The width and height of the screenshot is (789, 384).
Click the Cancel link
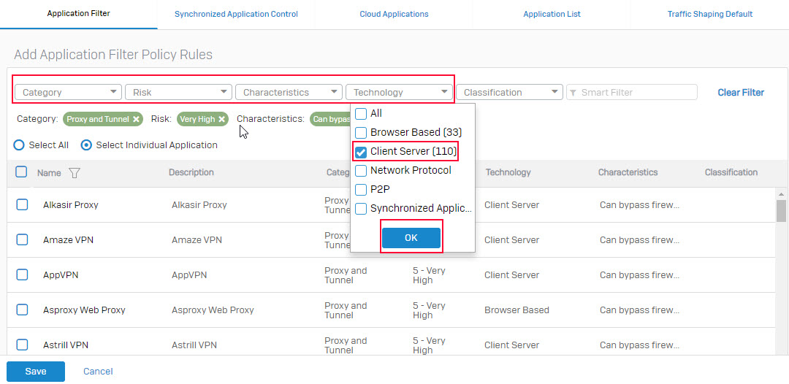(x=98, y=372)
